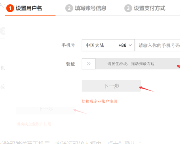Image resolution: width=180 pixels, height=144 pixels.
Task: Click the orange step 1 circle icon
Action: [x=10, y=8]
